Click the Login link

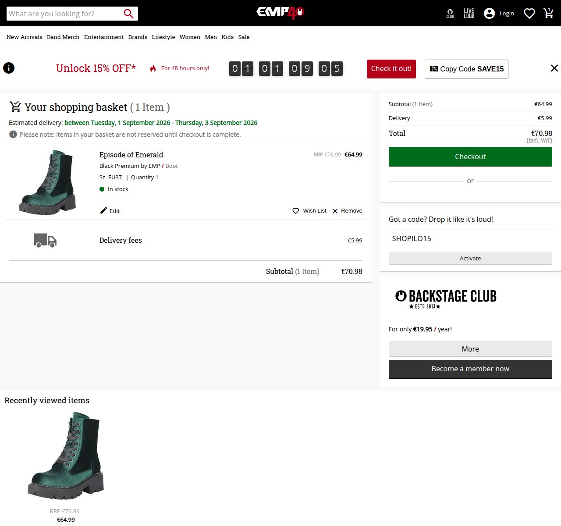(507, 14)
